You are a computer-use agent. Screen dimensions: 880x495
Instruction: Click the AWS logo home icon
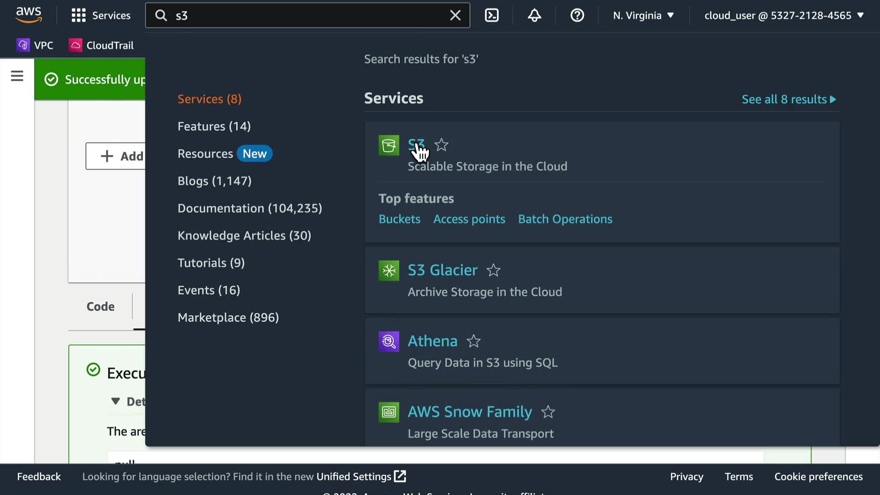(x=29, y=15)
